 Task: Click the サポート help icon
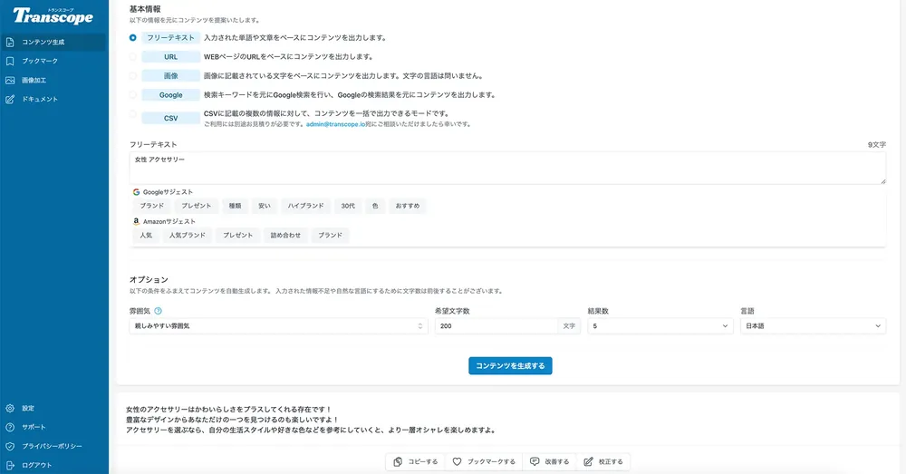tap(10, 427)
